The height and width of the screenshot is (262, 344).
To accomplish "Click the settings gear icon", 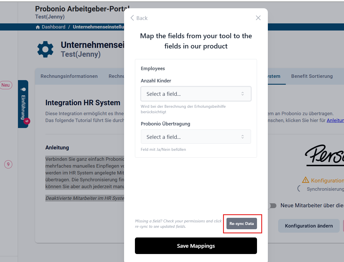I will [x=45, y=49].
